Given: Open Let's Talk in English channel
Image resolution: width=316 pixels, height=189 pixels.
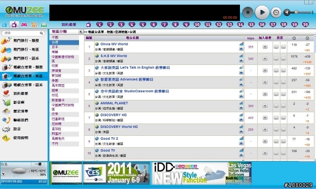Looking at the screenshot, I should pyautogui.click(x=135, y=68).
